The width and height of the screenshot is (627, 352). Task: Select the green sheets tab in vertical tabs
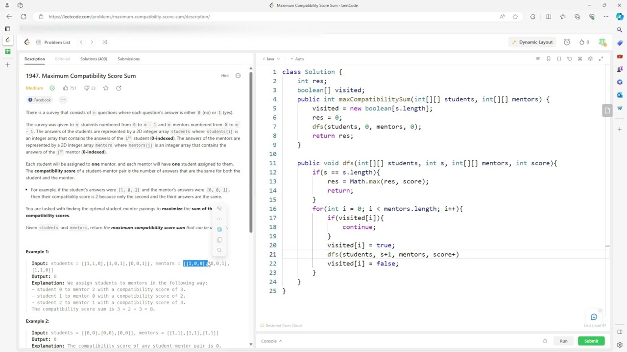pos(7,51)
